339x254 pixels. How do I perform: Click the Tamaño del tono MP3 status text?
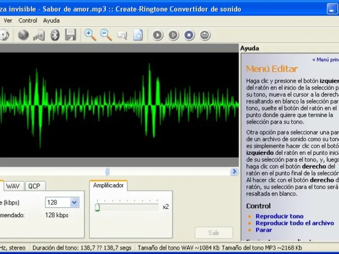(262, 248)
